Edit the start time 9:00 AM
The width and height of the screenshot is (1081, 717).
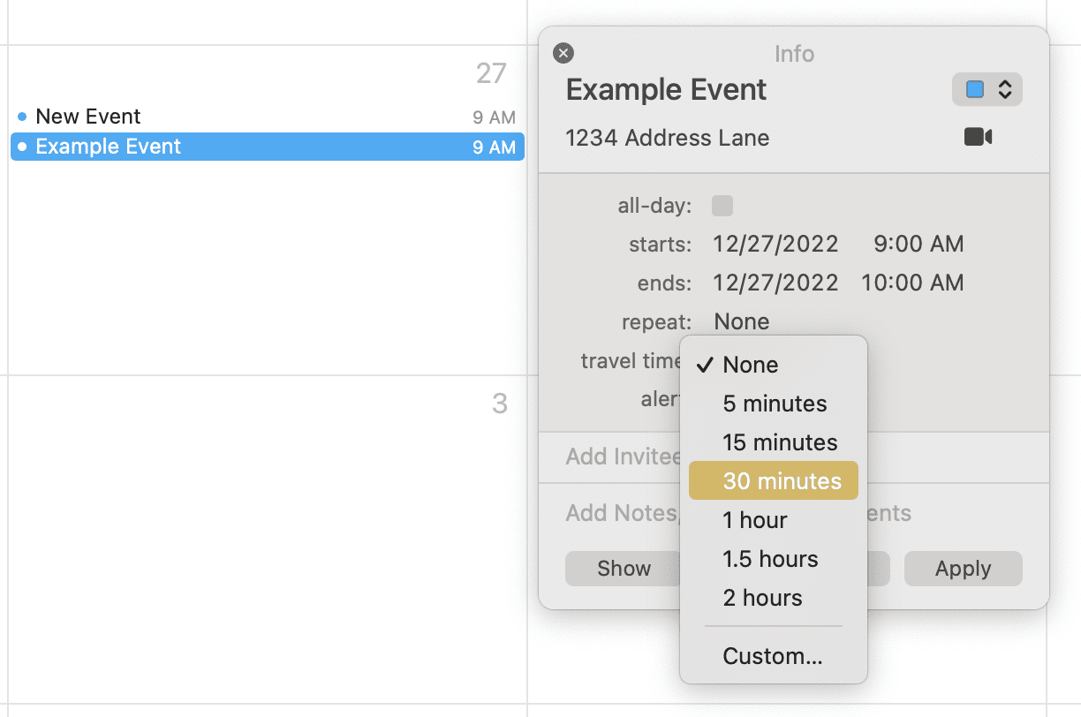(918, 244)
